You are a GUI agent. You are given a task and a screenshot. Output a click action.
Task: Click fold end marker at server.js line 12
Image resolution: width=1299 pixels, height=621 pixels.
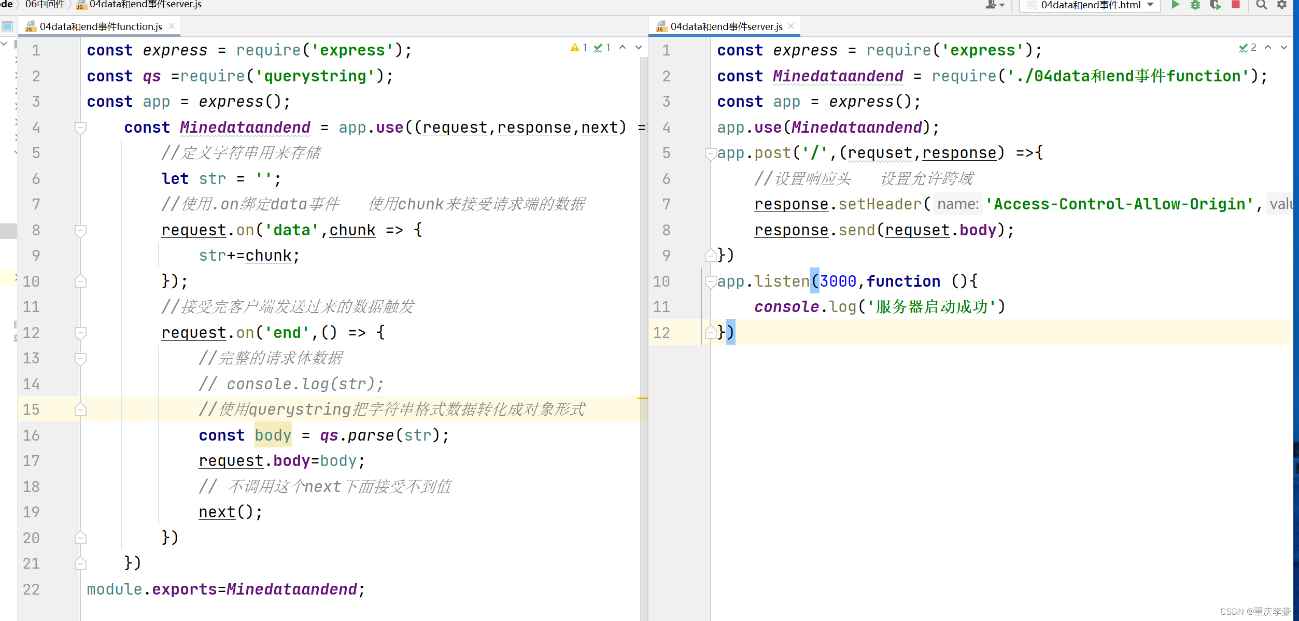tap(711, 333)
